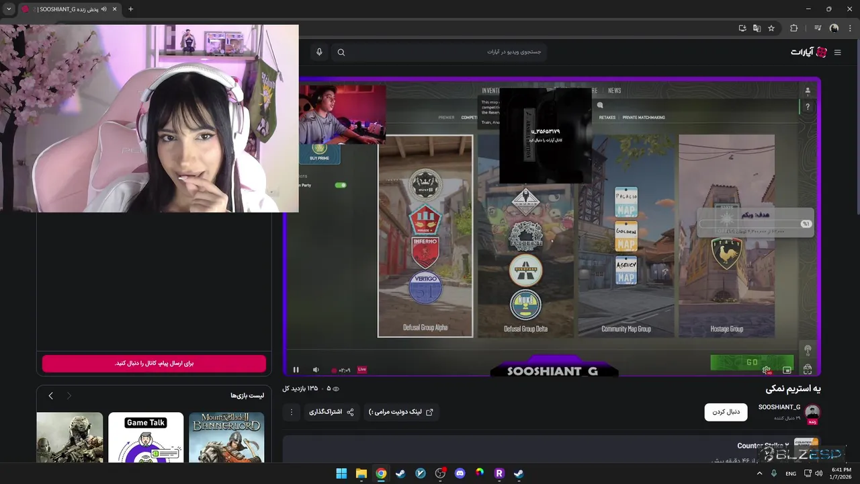This screenshot has height=484, width=860.
Task: Open the donate link button
Action: [x=401, y=412]
